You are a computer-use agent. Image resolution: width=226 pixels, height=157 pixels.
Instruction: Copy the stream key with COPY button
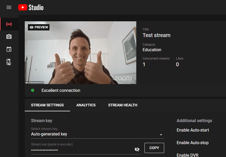[x=154, y=148]
